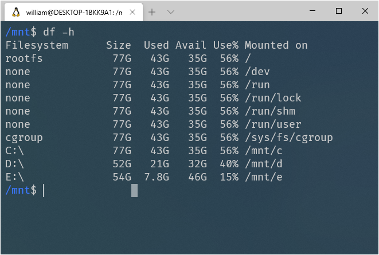Viewport: 379px width, 255px height.
Task: Click the 'D:\' filesystem entry
Action: (x=14, y=164)
